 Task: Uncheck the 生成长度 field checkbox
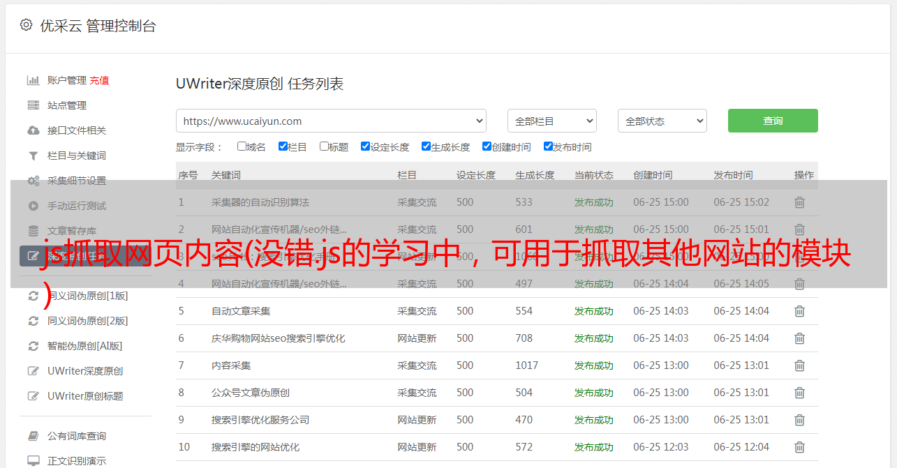pyautogui.click(x=426, y=146)
